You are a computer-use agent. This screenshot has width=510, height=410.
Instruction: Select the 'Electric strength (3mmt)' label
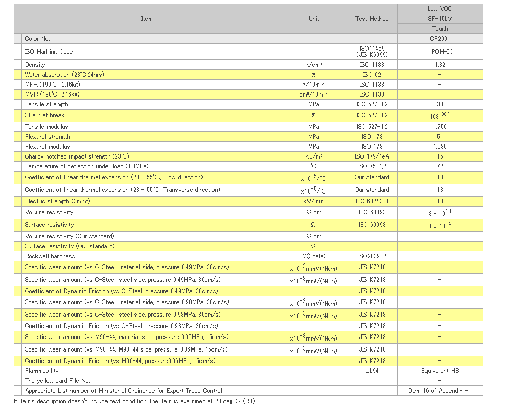click(x=57, y=201)
